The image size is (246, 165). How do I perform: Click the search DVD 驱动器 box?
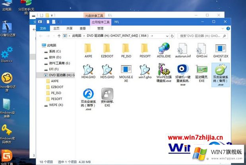tap(203, 36)
